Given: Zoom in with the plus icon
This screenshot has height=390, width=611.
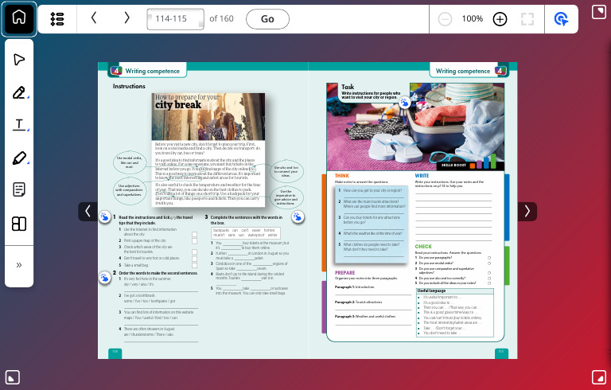Looking at the screenshot, I should 500,19.
